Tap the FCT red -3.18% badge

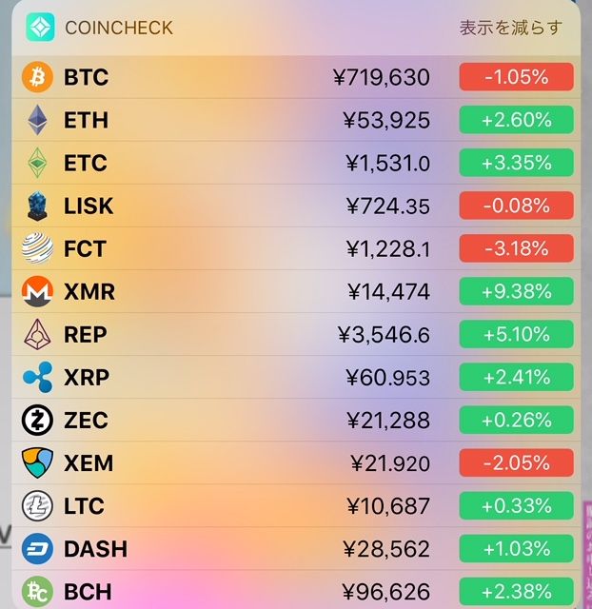[x=516, y=249]
